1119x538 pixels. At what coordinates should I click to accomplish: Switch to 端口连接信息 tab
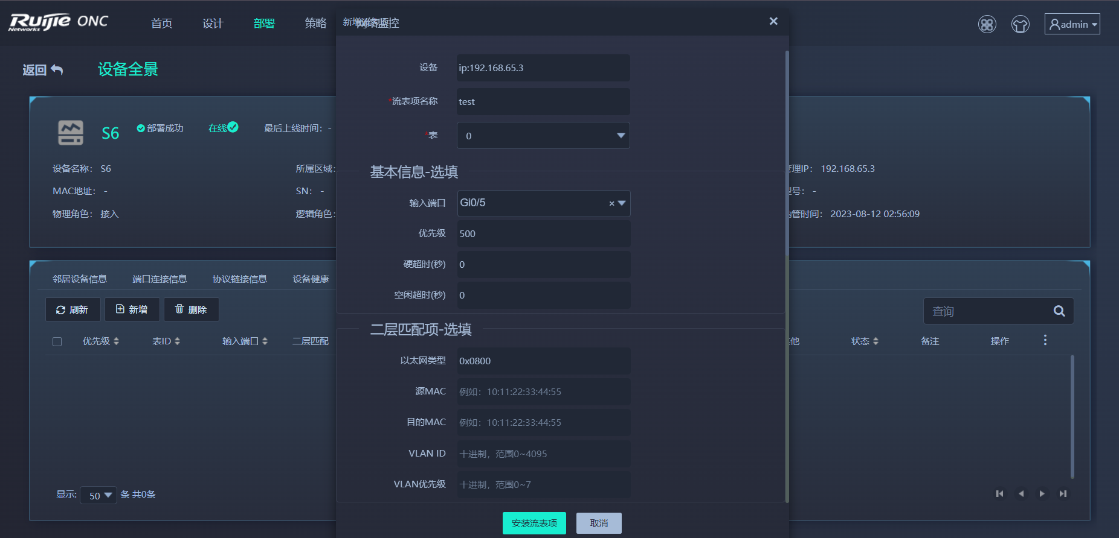(x=160, y=279)
